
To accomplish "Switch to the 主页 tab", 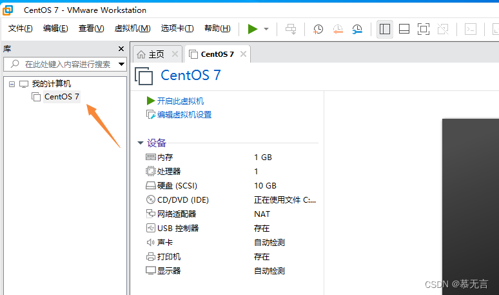I will point(156,54).
